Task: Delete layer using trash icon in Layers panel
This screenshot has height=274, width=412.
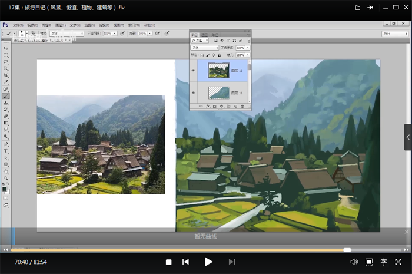Action: [242, 106]
